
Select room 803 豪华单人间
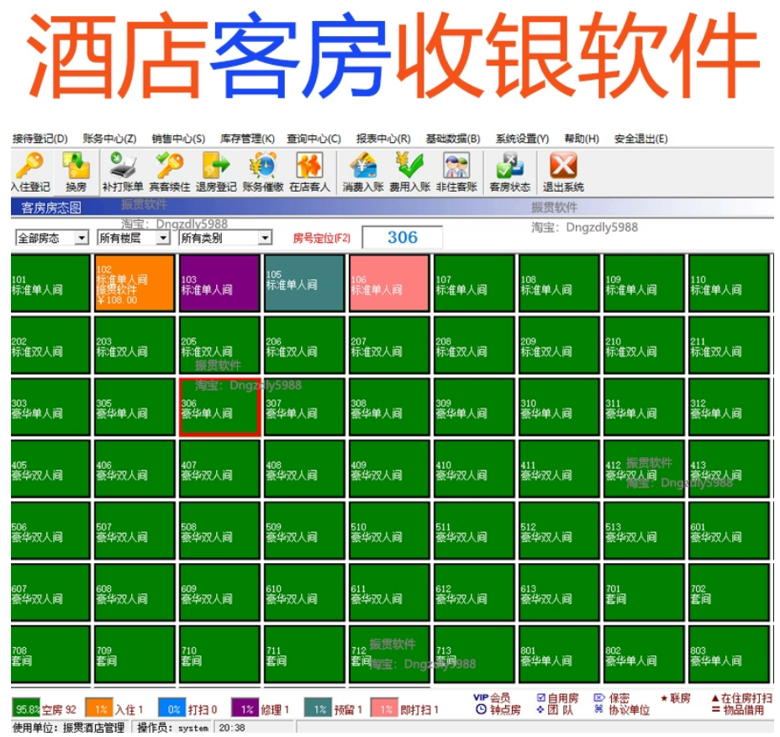coord(730,655)
